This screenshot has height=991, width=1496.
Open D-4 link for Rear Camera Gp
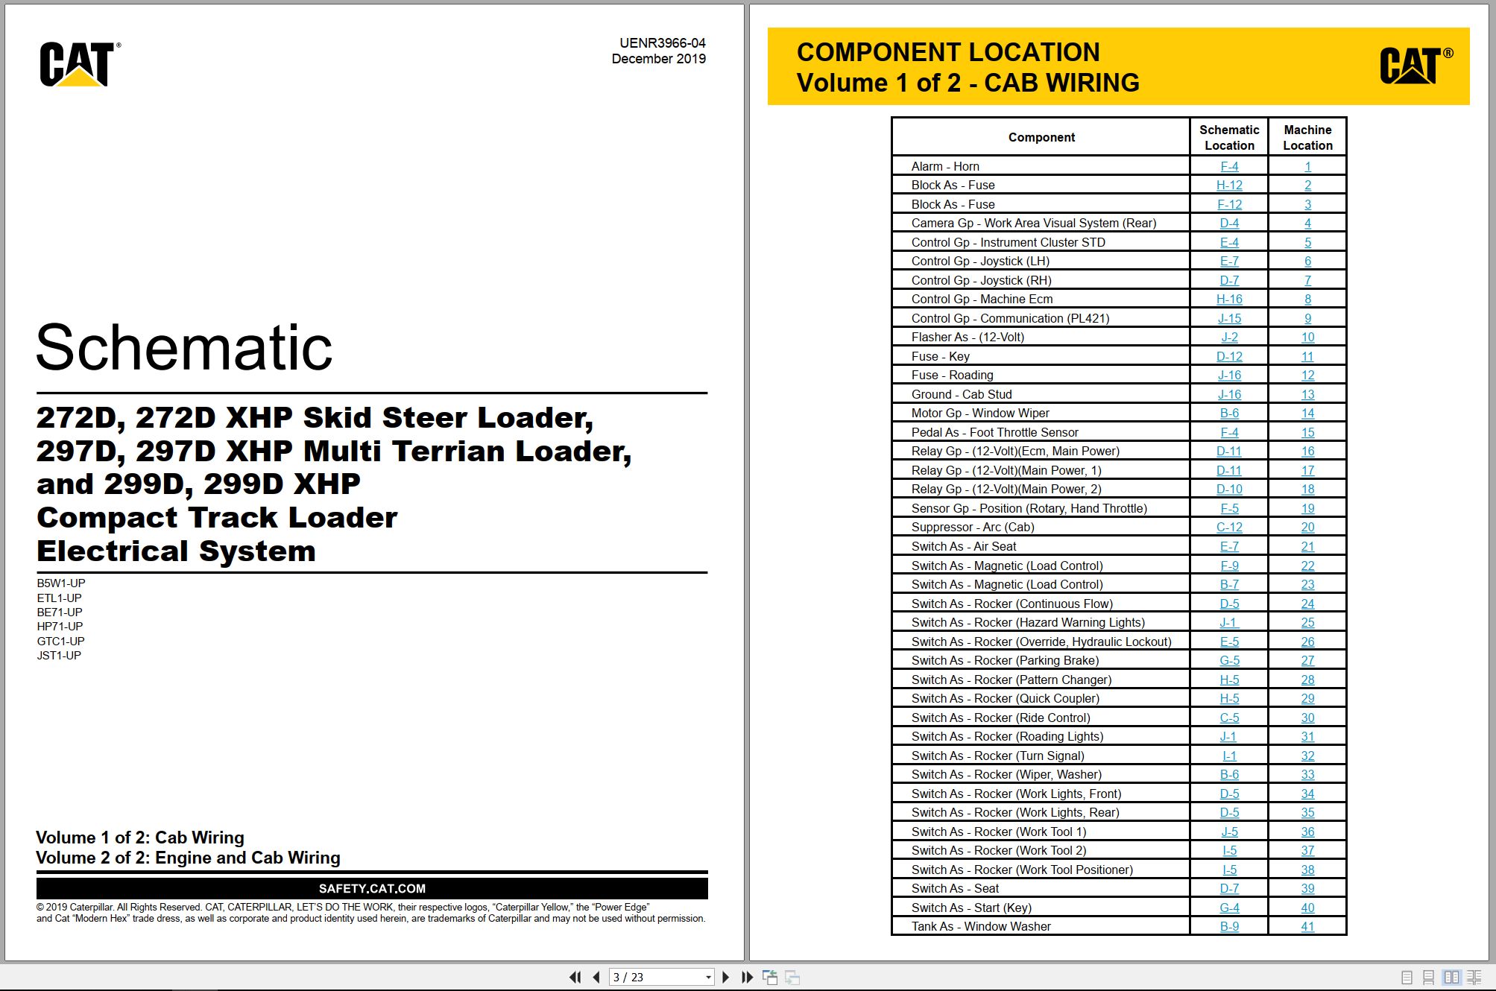point(1229,223)
